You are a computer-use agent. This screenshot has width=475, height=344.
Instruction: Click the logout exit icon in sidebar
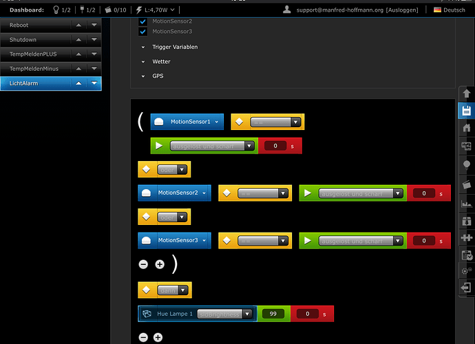click(x=466, y=288)
